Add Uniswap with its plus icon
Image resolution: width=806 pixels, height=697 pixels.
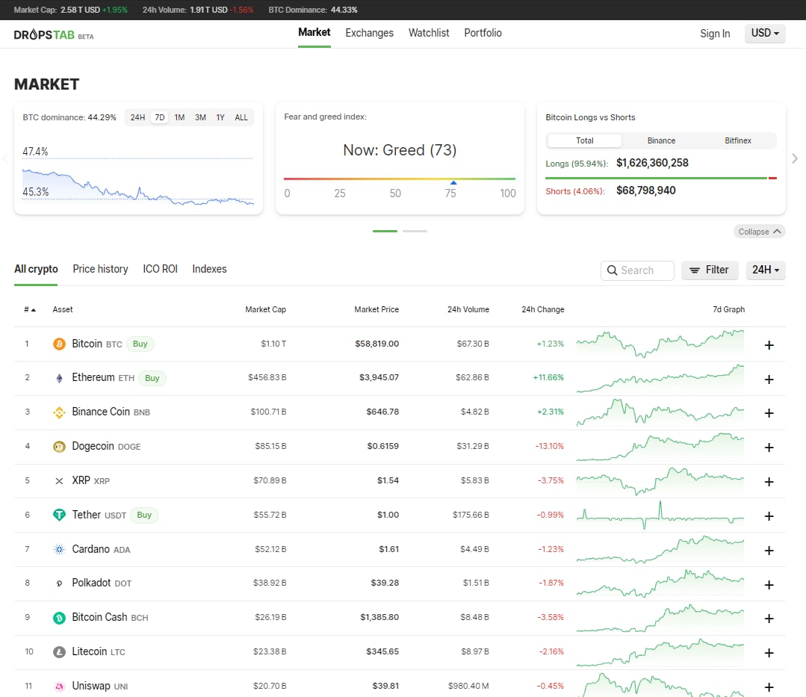click(x=769, y=687)
